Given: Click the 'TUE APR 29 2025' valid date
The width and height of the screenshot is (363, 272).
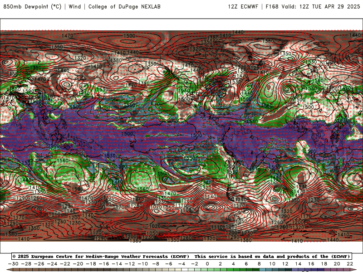Looking at the screenshot, I should click(x=336, y=6).
